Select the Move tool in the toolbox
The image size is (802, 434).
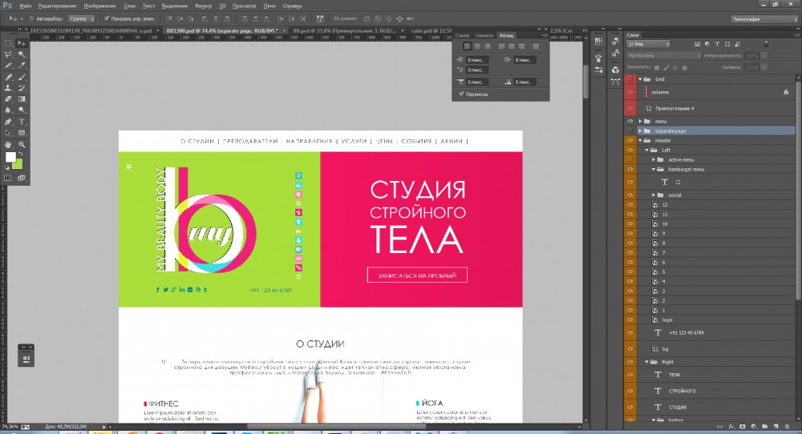click(x=22, y=43)
